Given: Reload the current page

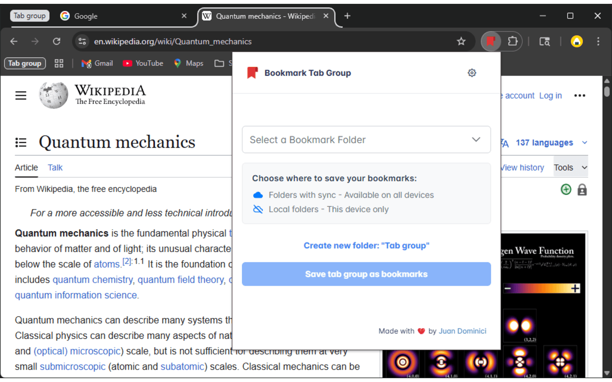Looking at the screenshot, I should (x=56, y=42).
